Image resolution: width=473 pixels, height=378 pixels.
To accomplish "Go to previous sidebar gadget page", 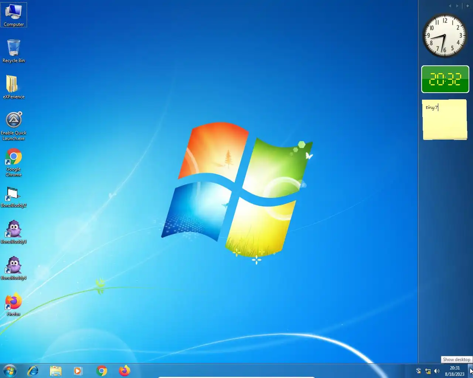I will click(x=450, y=6).
